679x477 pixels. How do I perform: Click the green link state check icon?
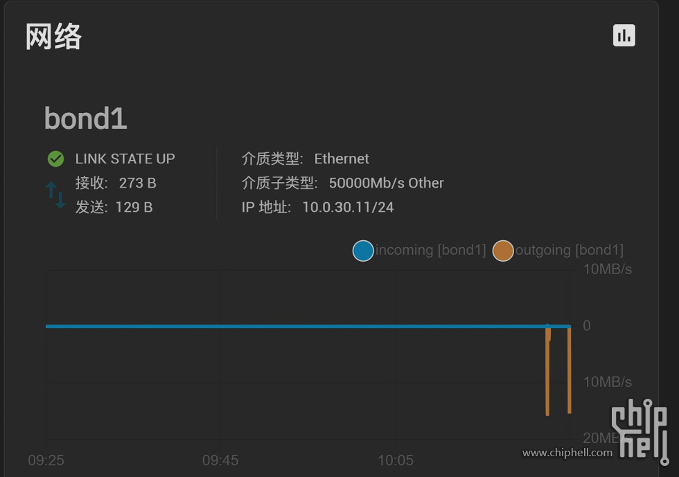[55, 159]
